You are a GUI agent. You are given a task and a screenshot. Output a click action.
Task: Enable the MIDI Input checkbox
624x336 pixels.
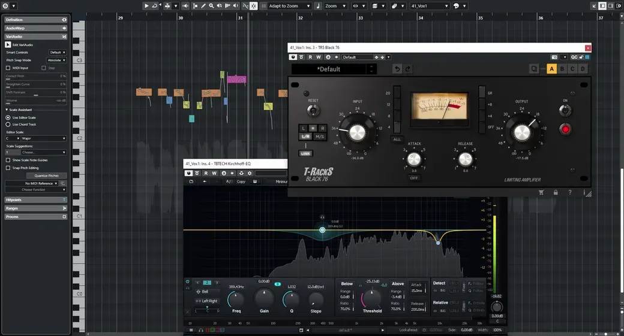pyautogui.click(x=8, y=68)
